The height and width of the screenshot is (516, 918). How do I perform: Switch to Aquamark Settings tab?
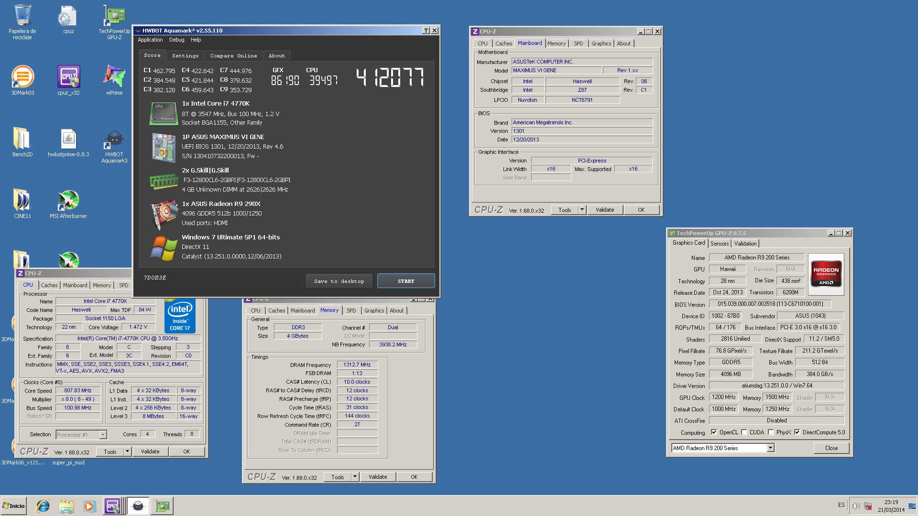(185, 56)
